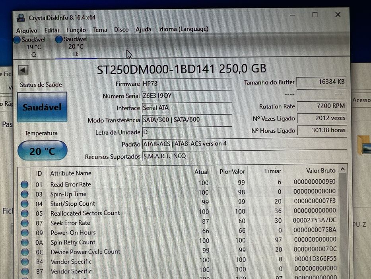Click status circle of Device Power Cycle Count row

pos(25,252)
